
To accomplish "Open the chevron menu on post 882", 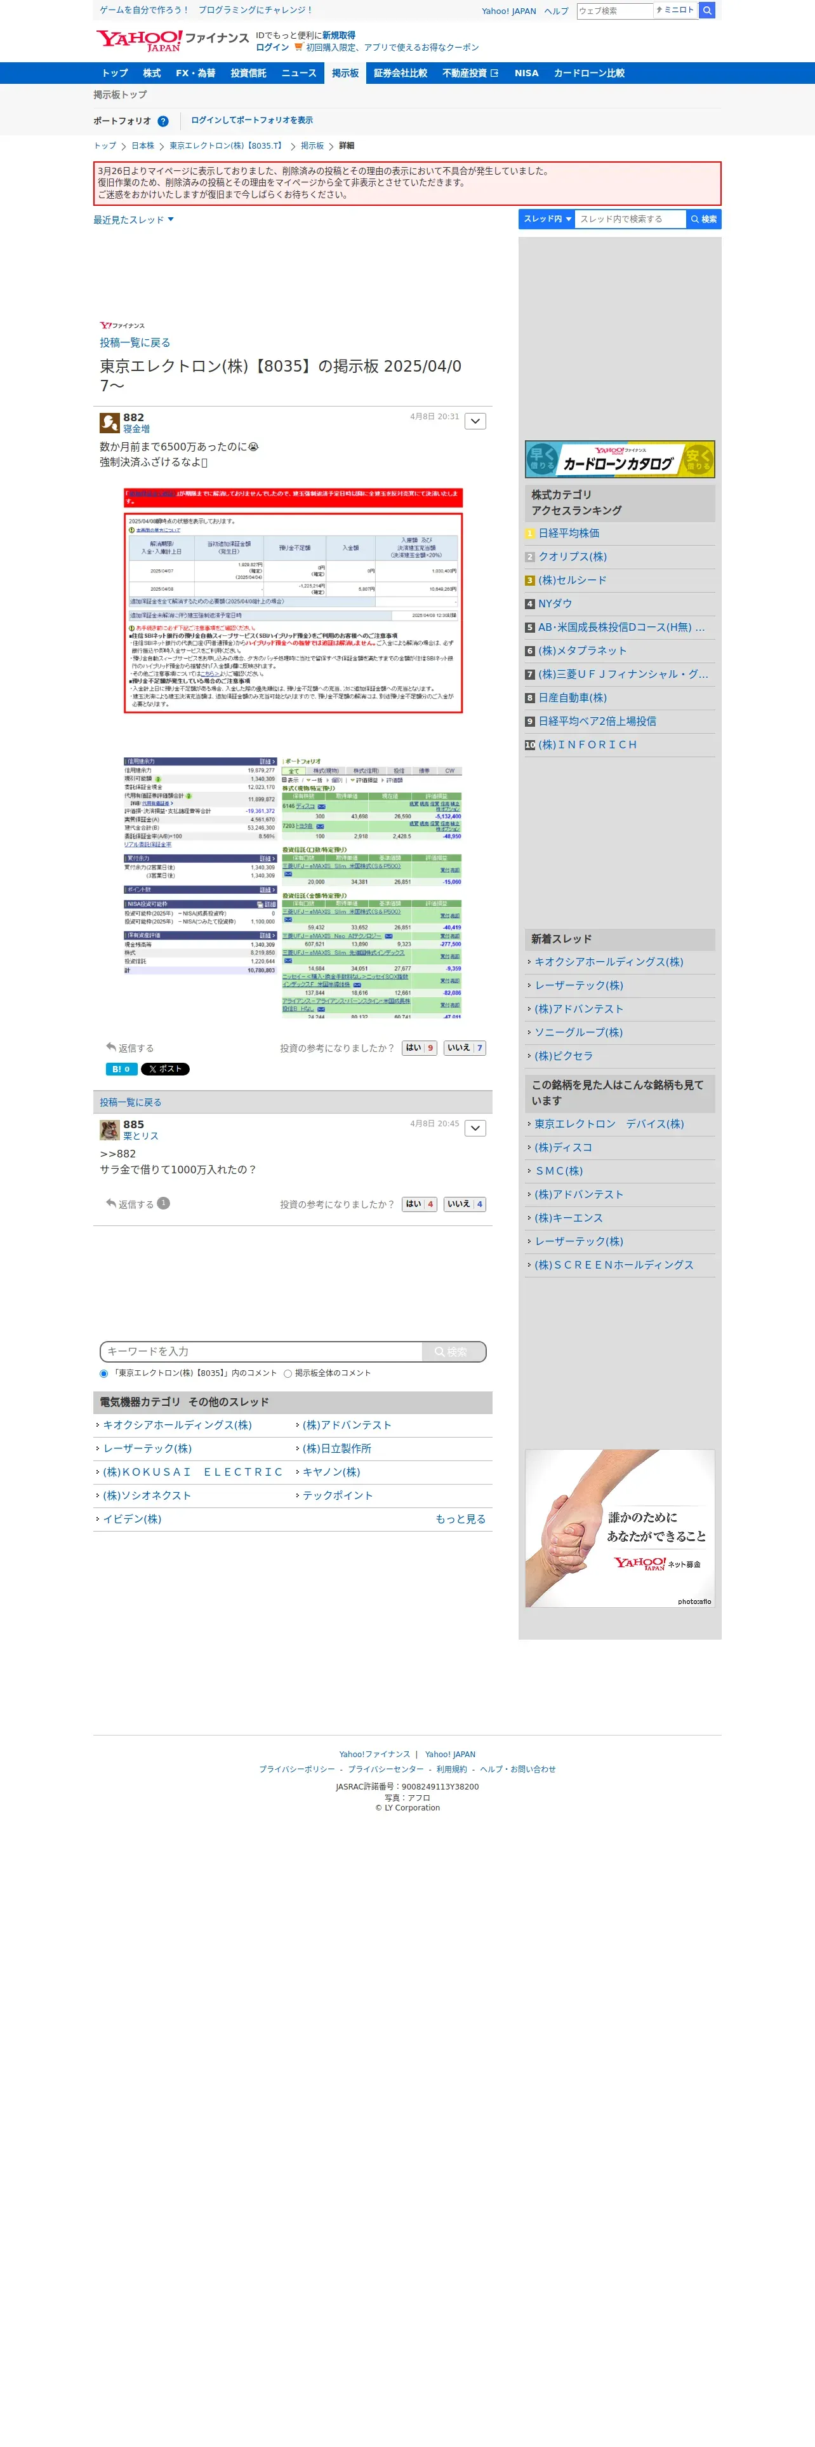I will 475,421.
